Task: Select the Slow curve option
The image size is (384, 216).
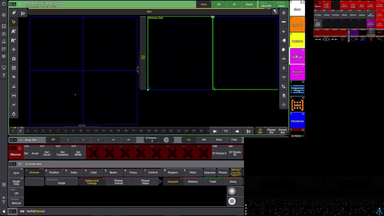Action: click(x=219, y=140)
